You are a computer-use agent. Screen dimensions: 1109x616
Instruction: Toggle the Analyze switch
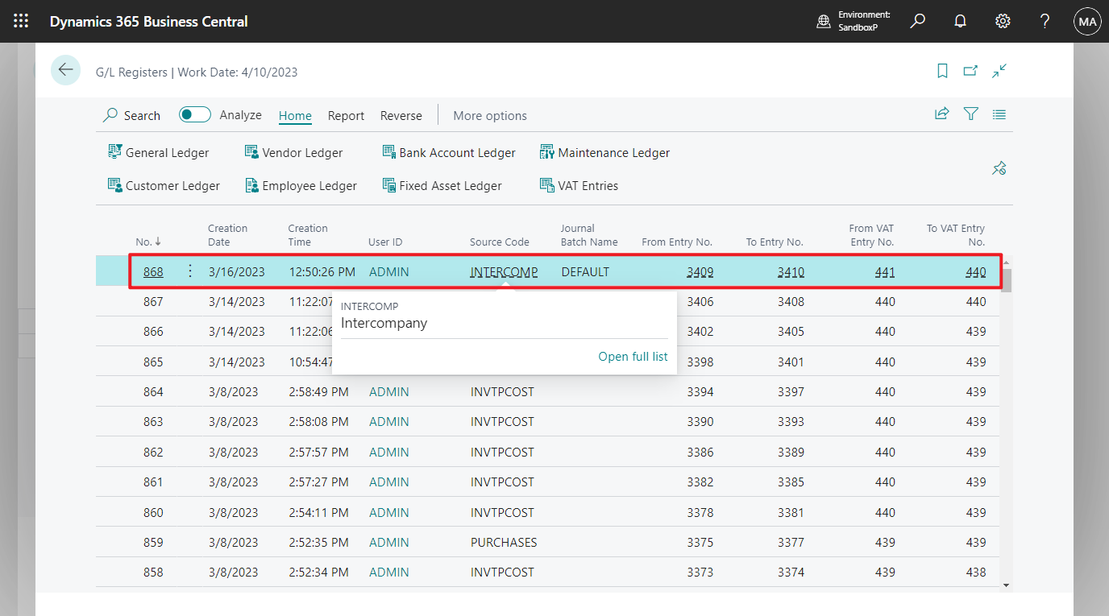point(195,115)
